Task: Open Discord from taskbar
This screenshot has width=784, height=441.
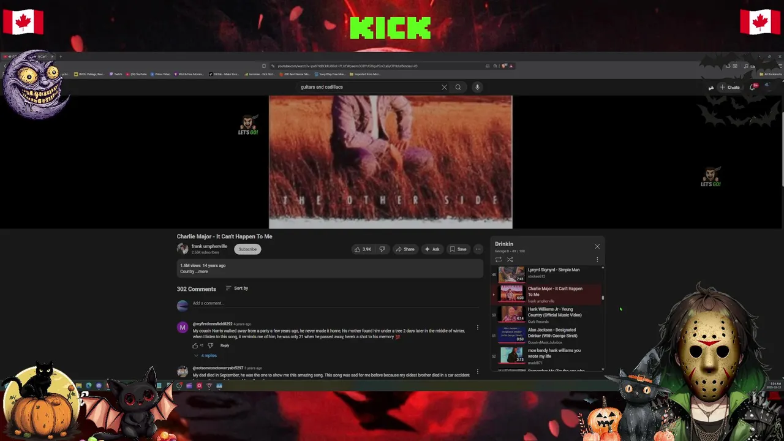Action: pyautogui.click(x=99, y=386)
